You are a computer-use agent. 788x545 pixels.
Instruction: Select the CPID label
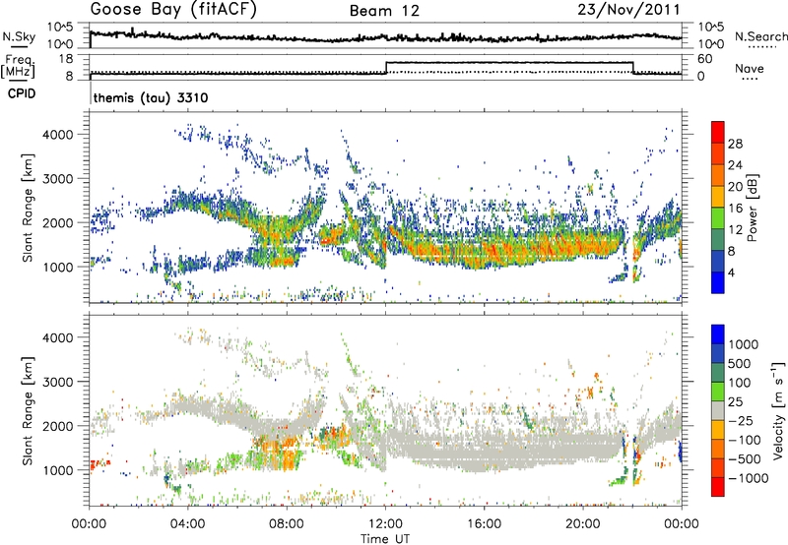click(22, 93)
